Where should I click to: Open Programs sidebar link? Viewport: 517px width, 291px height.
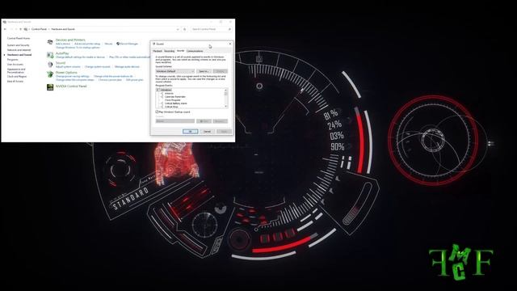(x=13, y=60)
